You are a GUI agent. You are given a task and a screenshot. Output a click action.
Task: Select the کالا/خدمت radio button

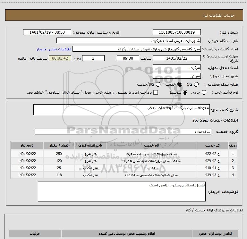click(158, 84)
